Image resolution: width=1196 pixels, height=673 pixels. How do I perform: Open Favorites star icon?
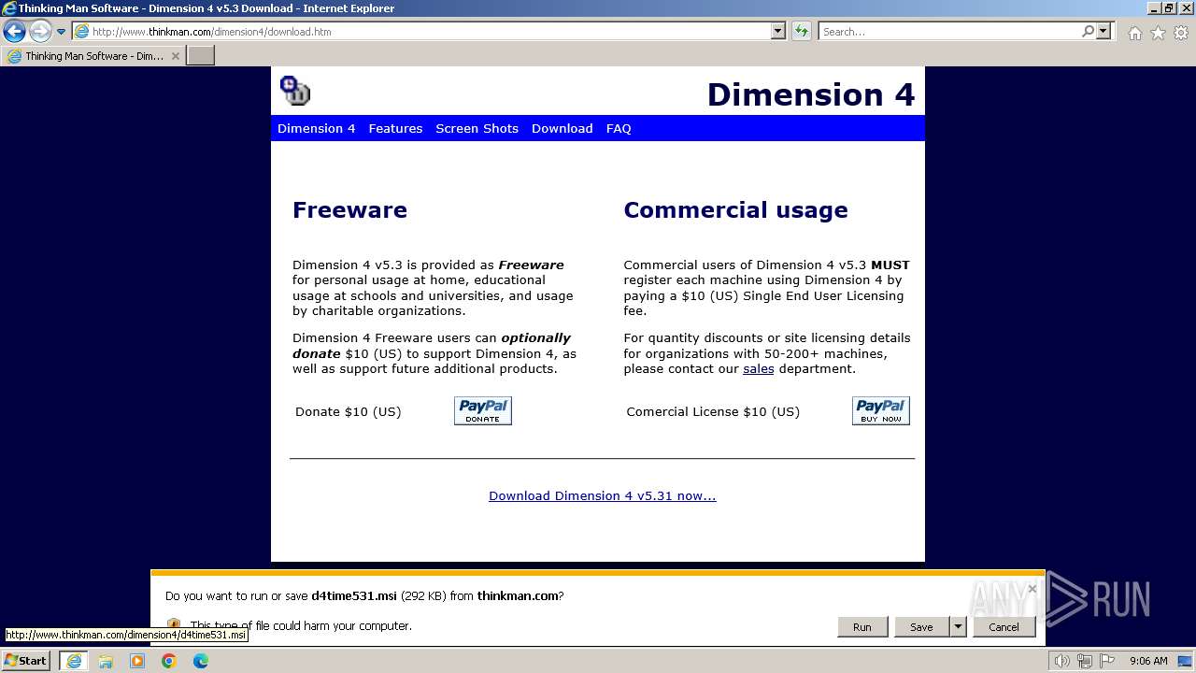[x=1158, y=33]
